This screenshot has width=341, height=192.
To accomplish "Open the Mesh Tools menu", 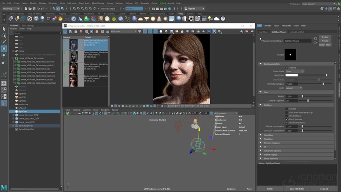I will click(84, 3).
